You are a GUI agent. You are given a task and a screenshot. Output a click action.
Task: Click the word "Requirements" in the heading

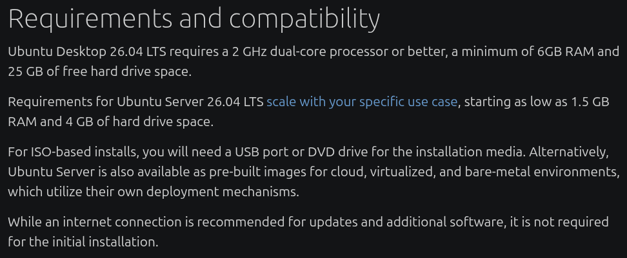[x=90, y=19]
